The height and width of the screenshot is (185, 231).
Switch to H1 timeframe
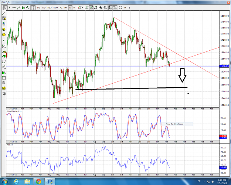click(61, 7)
